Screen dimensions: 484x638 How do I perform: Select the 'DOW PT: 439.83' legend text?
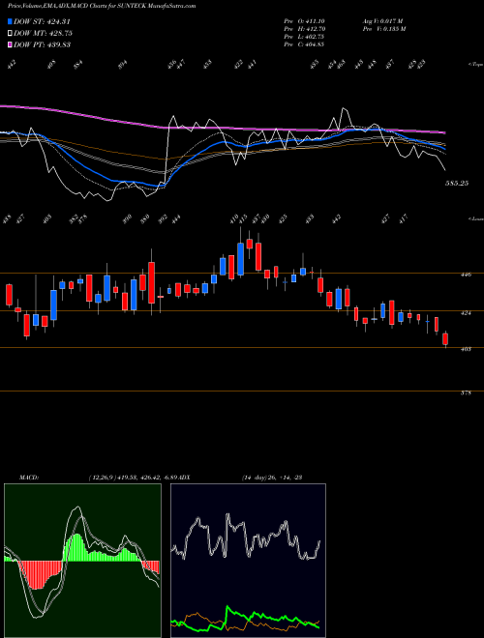tap(43, 44)
